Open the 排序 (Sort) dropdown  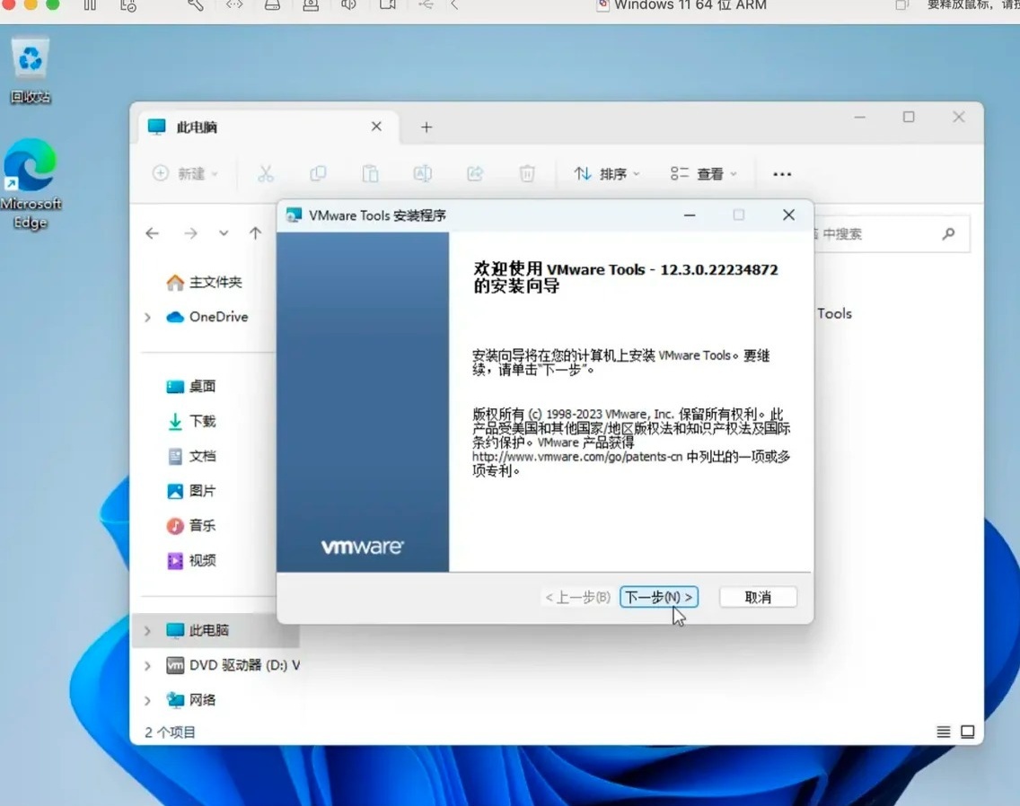607,174
